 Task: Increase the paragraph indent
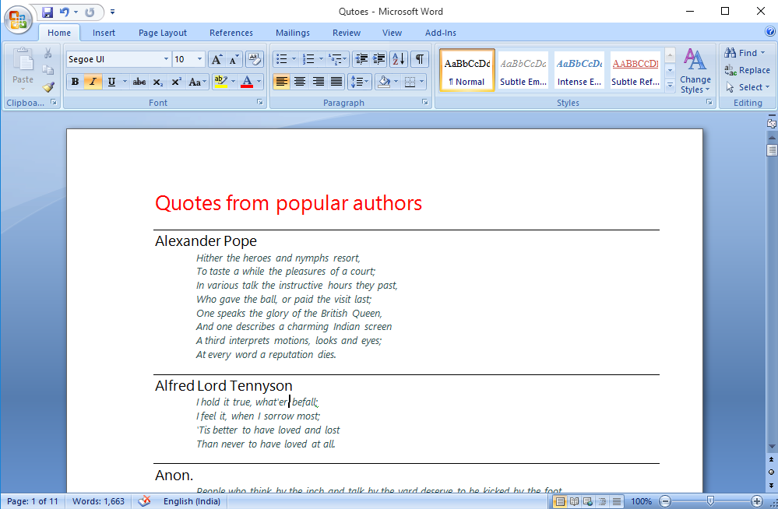[x=378, y=59]
